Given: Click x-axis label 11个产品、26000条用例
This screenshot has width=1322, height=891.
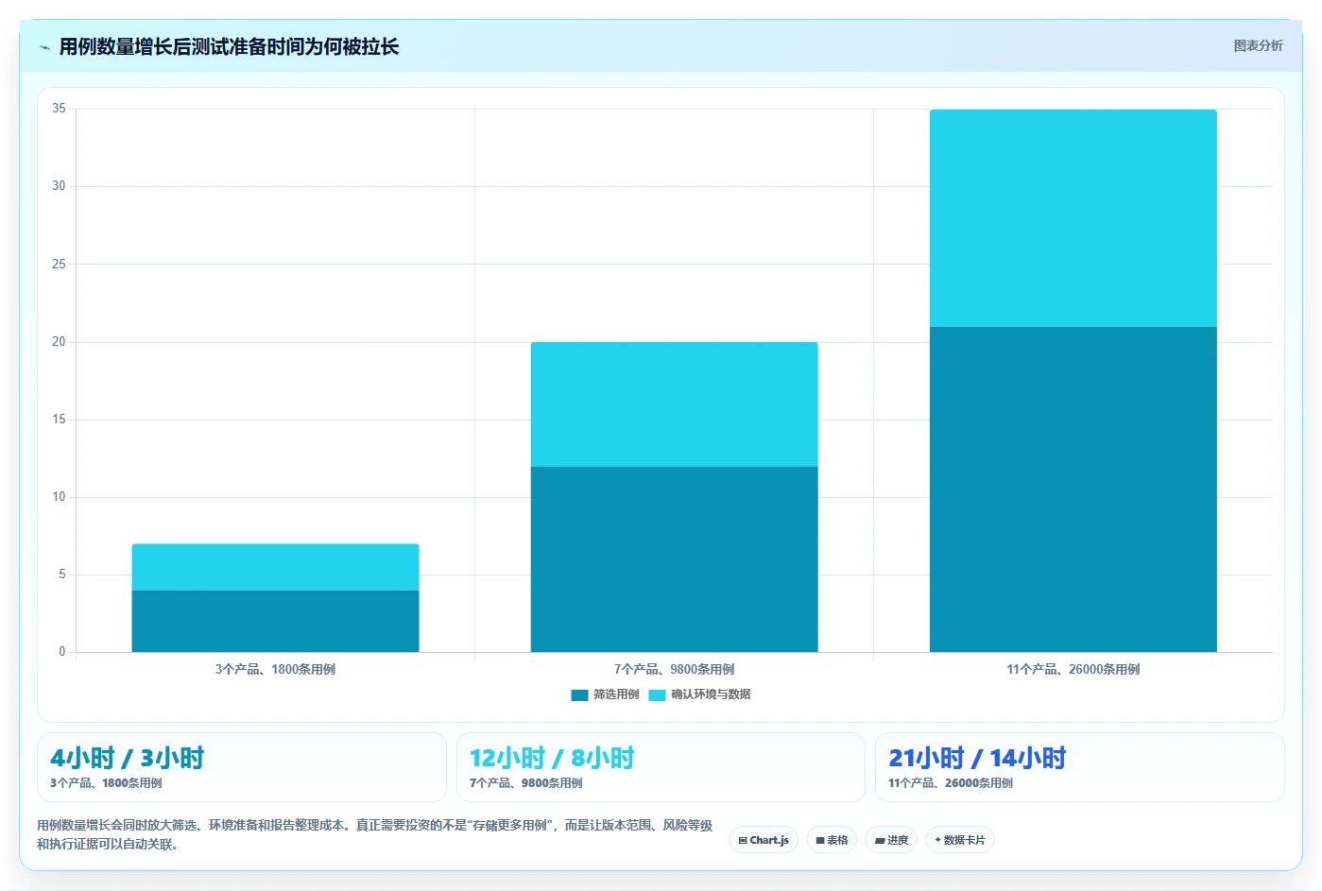Looking at the screenshot, I should click(1073, 669).
